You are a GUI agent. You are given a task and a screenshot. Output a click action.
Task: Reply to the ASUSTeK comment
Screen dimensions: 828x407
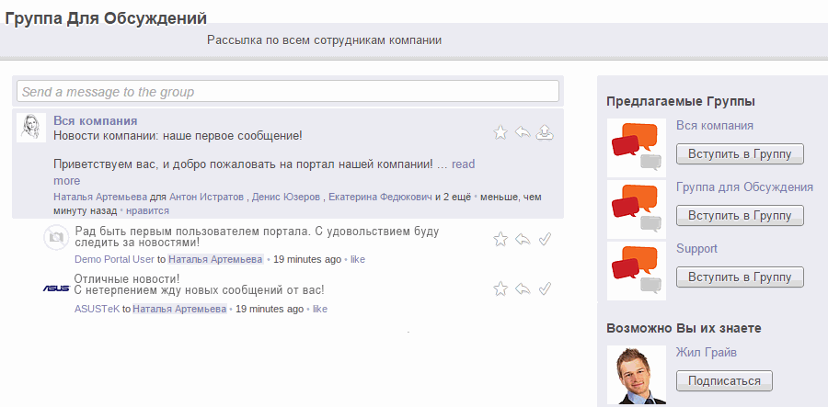[x=523, y=288]
